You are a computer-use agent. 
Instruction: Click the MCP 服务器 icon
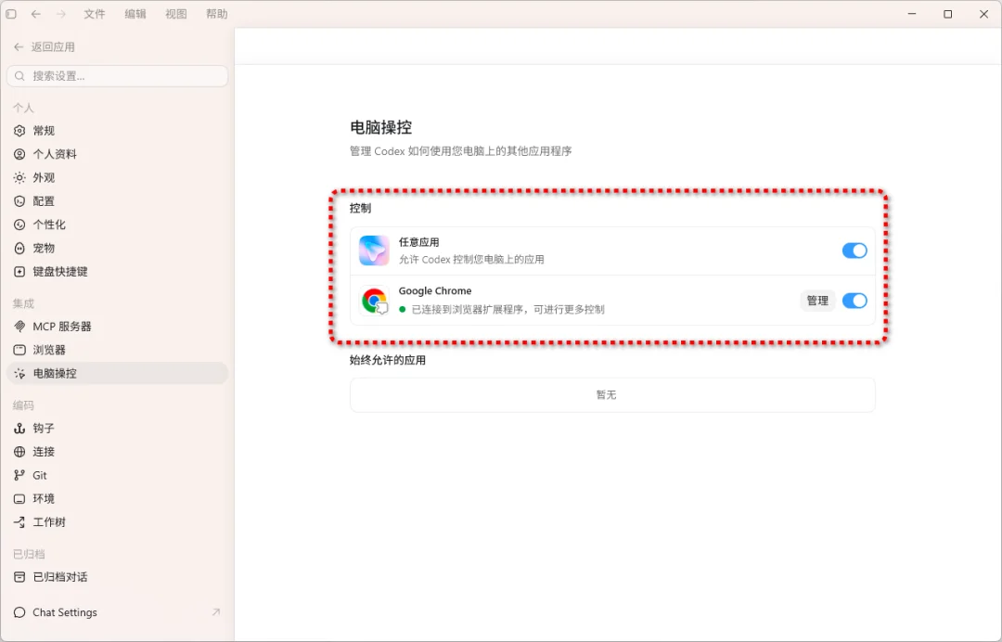click(x=19, y=327)
